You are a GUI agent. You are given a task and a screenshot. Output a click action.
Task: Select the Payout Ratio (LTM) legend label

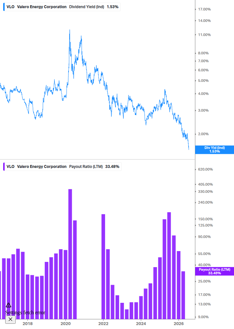pos(86,167)
